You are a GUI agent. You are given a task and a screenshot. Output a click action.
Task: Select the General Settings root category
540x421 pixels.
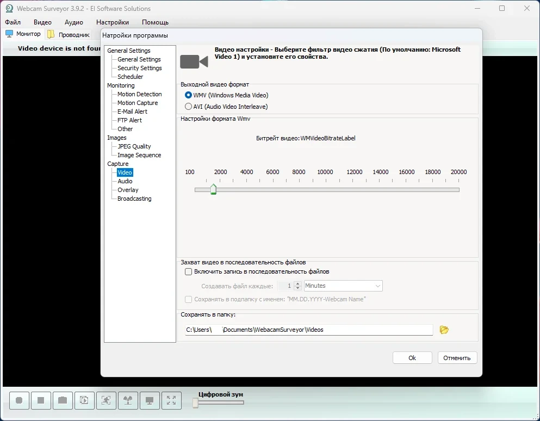129,51
